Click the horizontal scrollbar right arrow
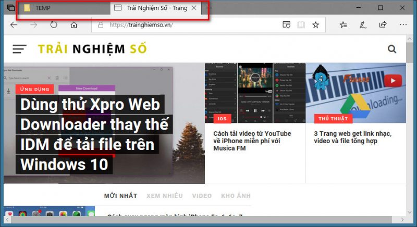The image size is (417, 227). (402, 220)
